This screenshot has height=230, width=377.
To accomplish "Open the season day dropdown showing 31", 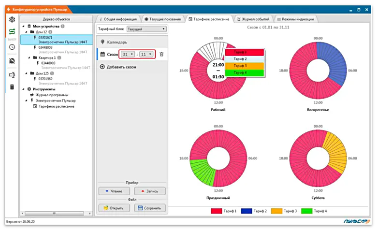I will pos(128,55).
